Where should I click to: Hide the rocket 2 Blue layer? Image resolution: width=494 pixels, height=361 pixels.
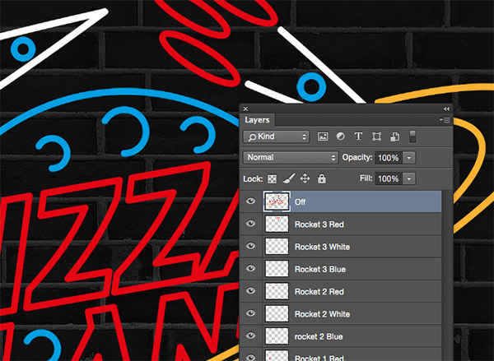point(251,336)
